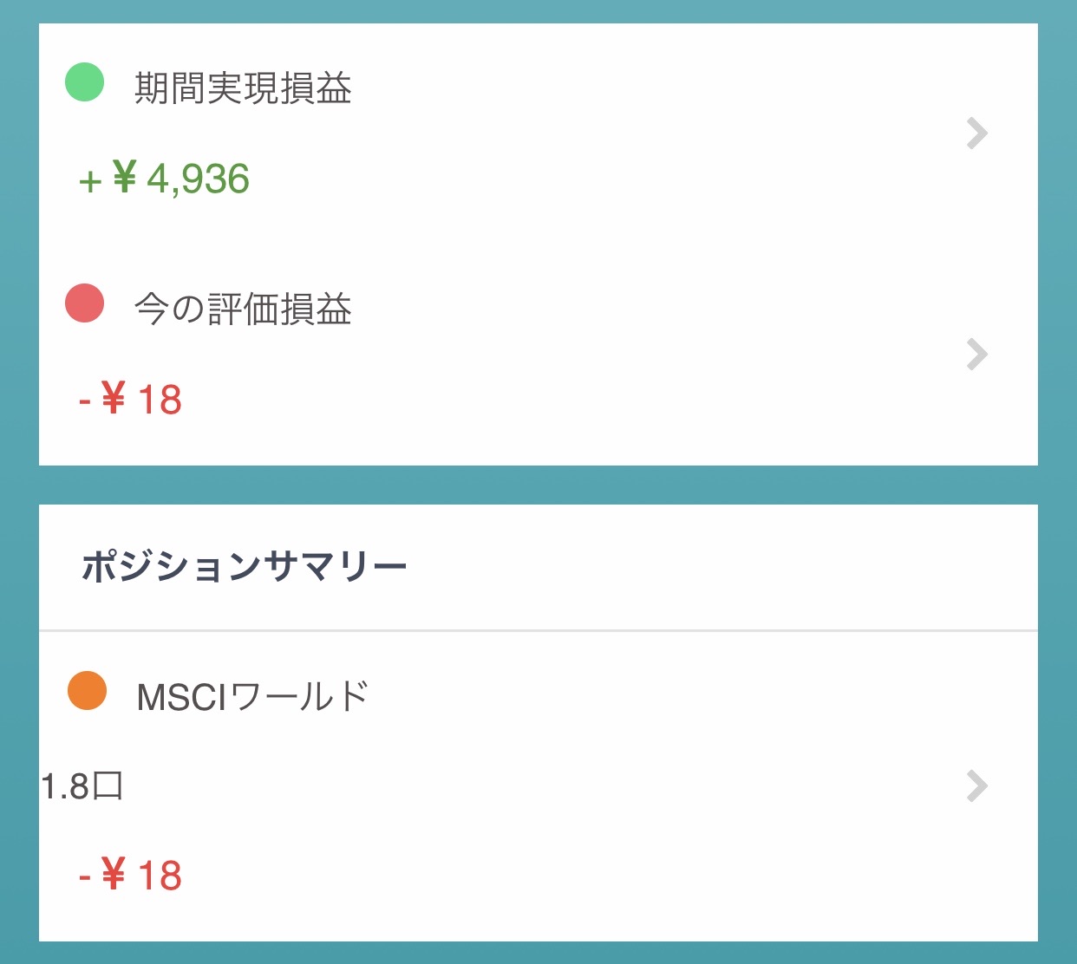Select the 今の評価損益 label
1077x964 pixels.
[x=243, y=309]
